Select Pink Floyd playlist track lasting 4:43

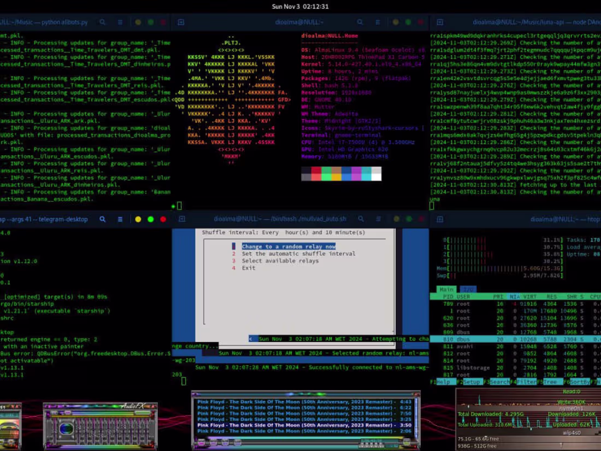(304, 402)
